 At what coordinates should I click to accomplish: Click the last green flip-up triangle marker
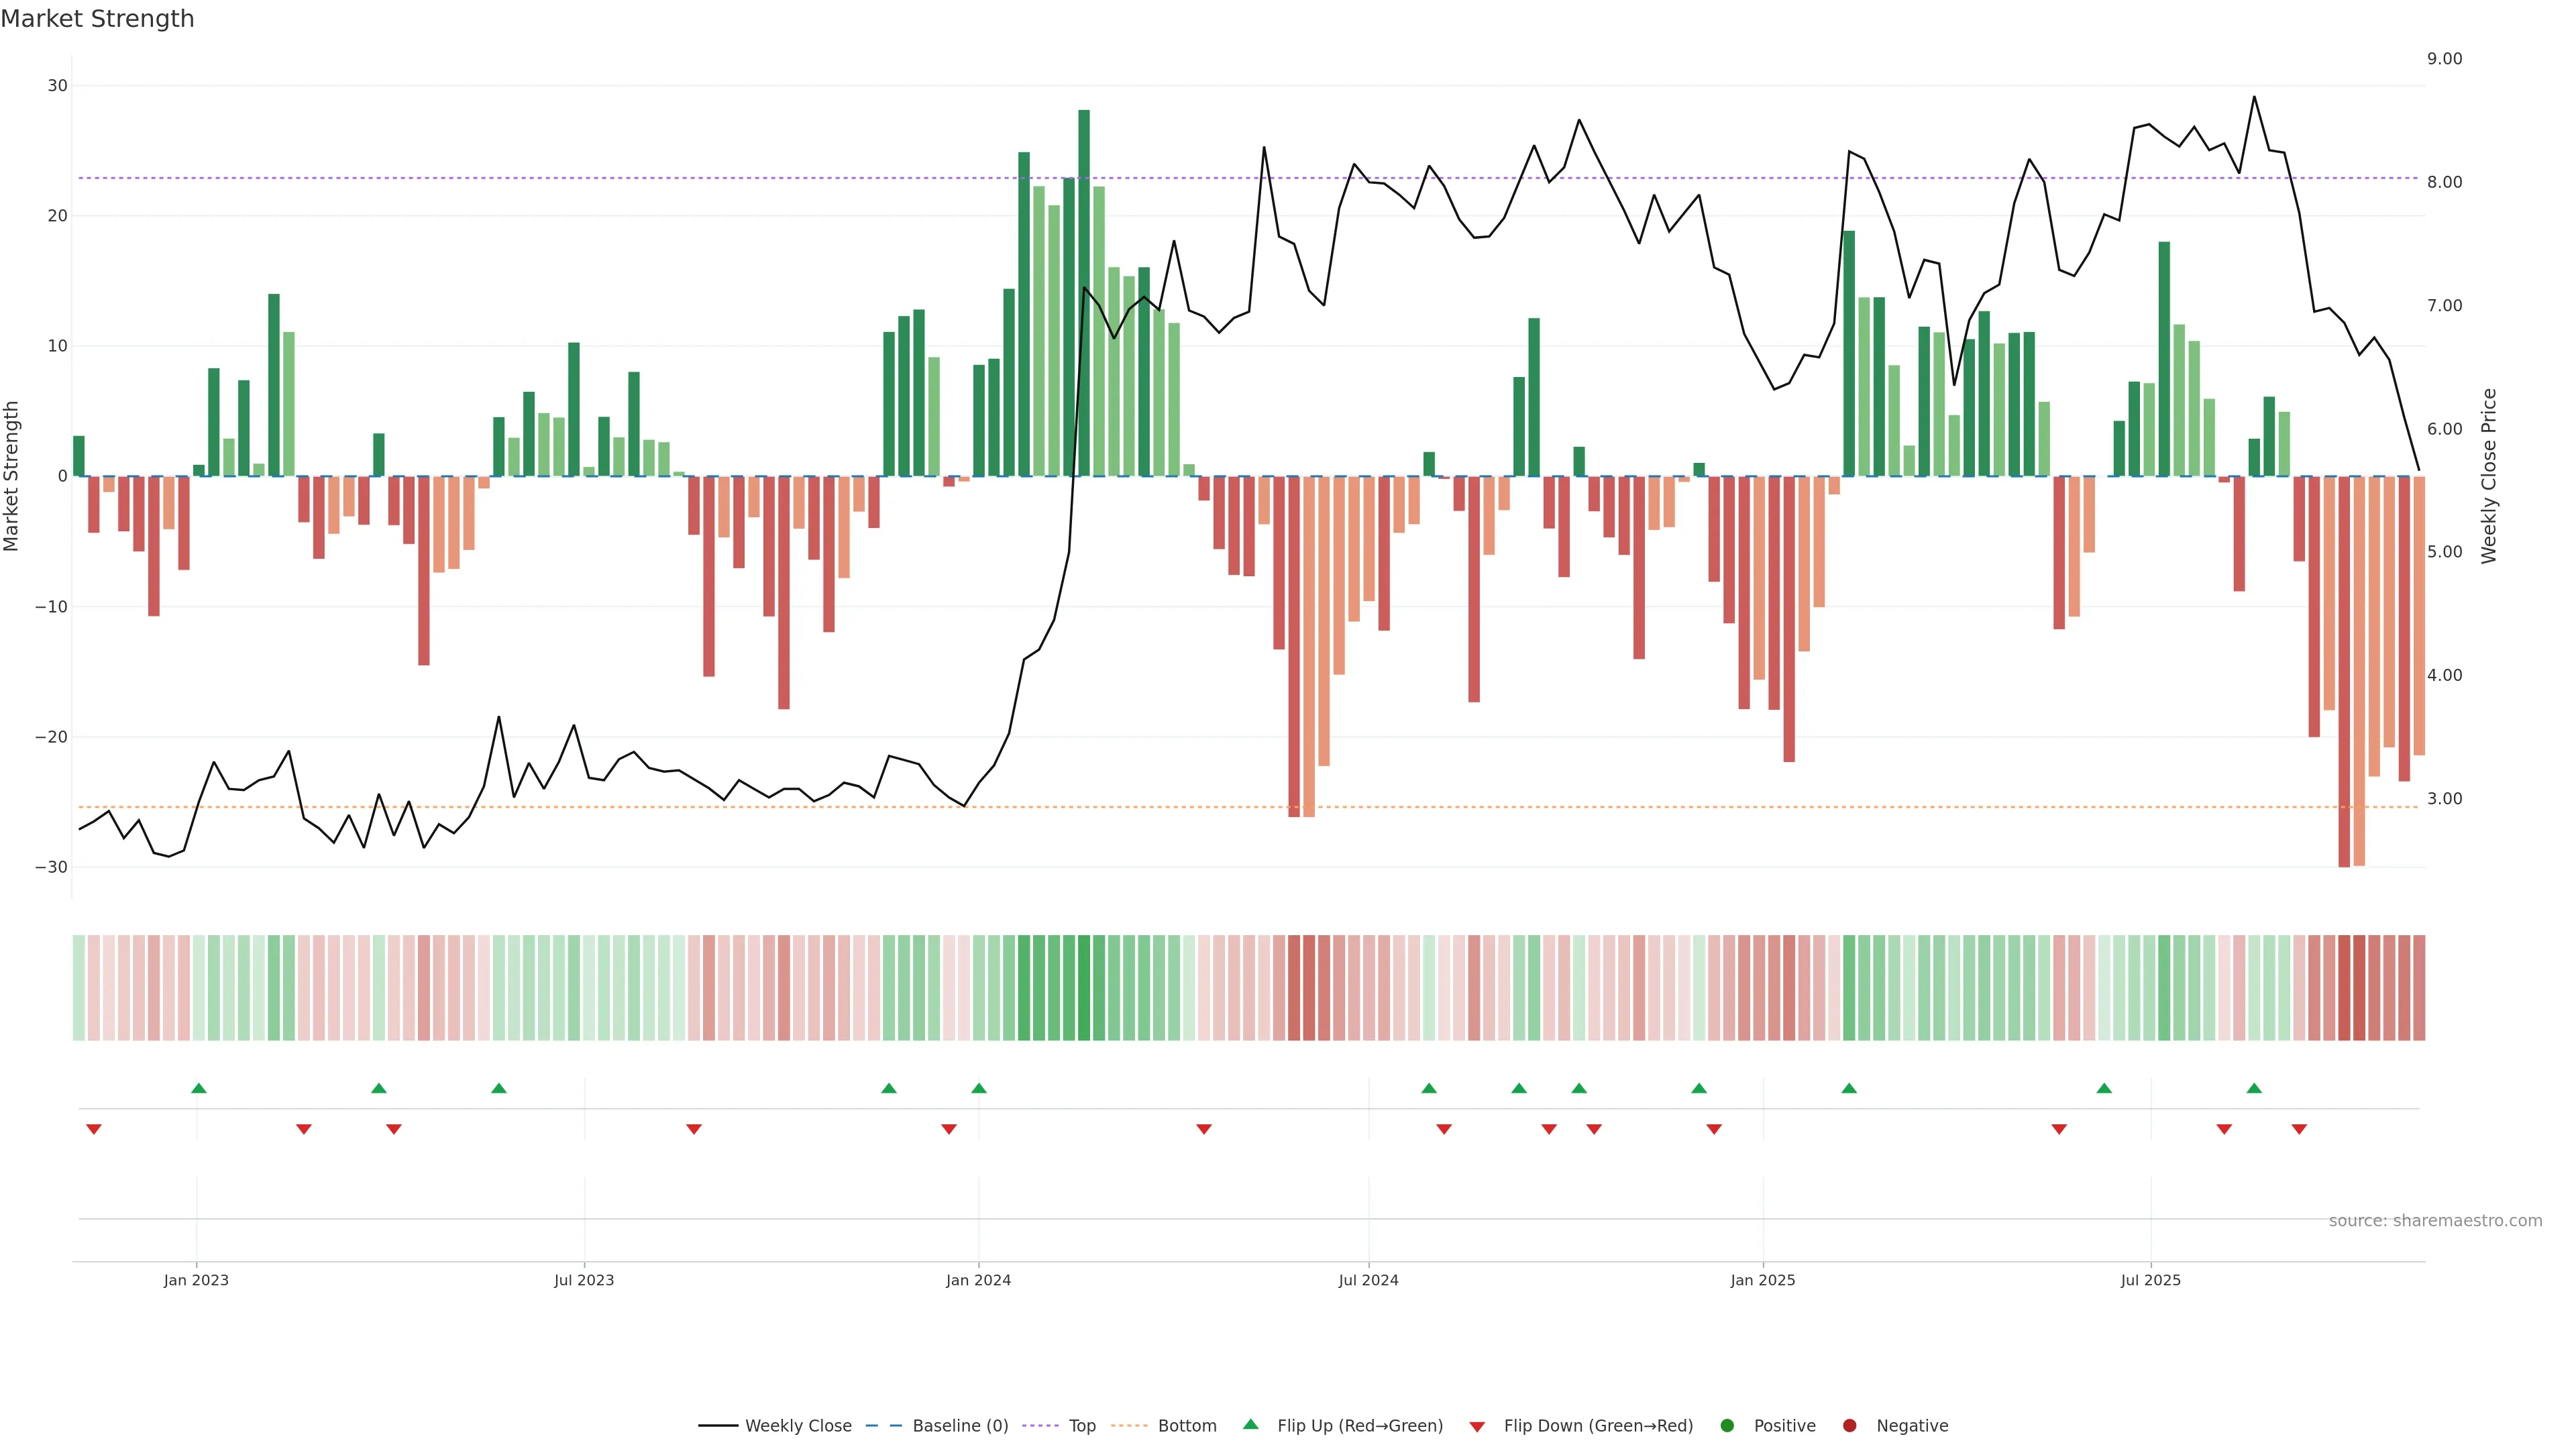pos(2254,1088)
